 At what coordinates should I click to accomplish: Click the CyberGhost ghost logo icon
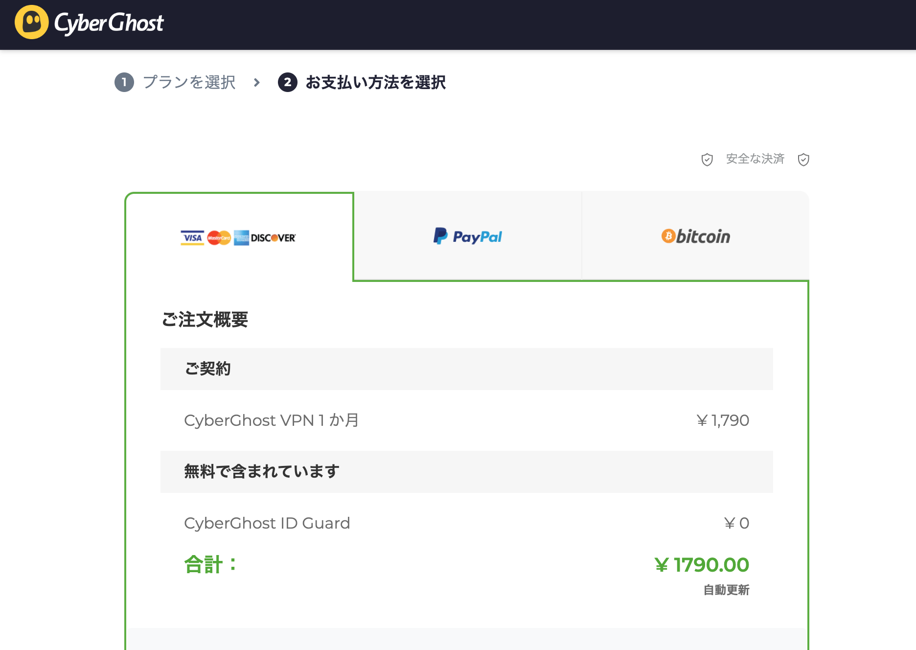pyautogui.click(x=32, y=22)
